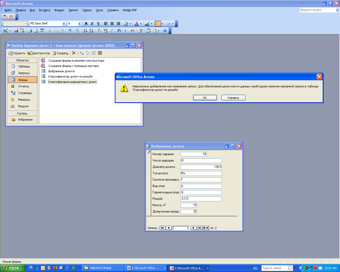Delete record with red X arrow icon

tap(133, 31)
